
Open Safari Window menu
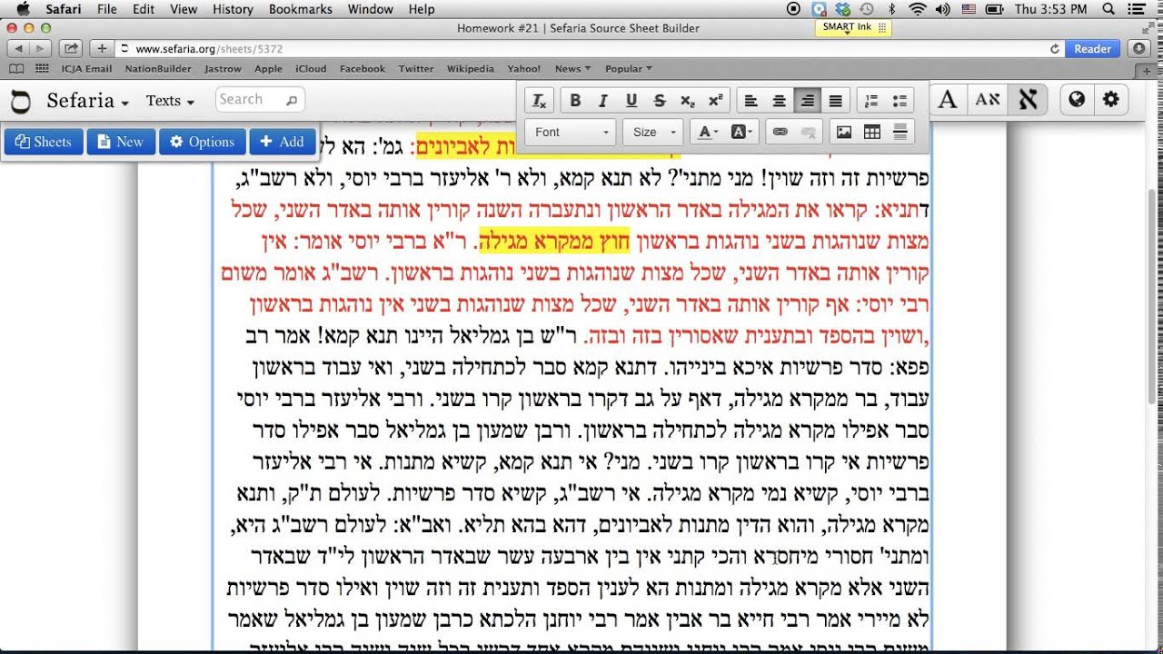(x=370, y=9)
